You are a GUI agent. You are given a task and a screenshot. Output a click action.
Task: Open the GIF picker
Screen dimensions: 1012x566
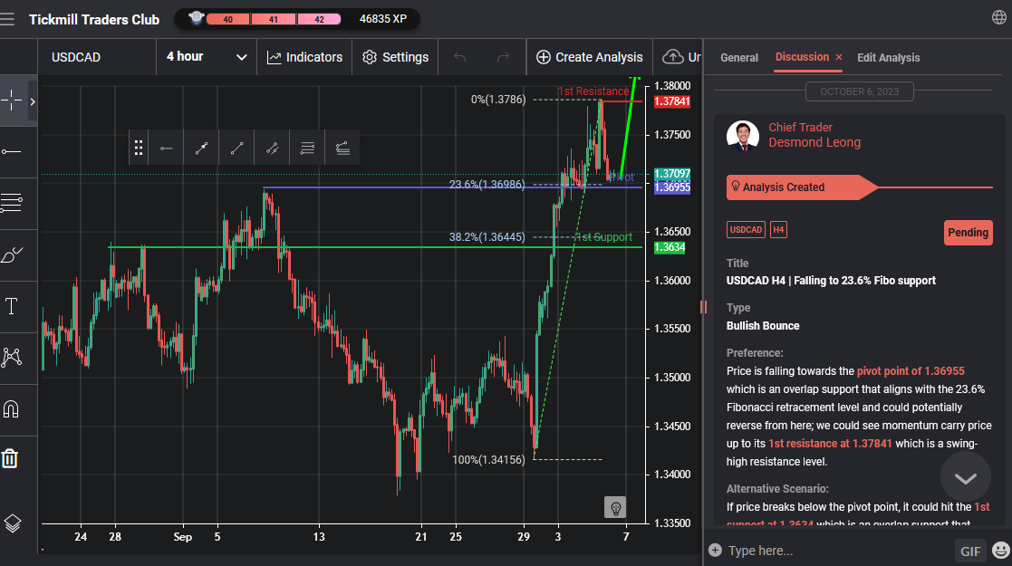(970, 552)
